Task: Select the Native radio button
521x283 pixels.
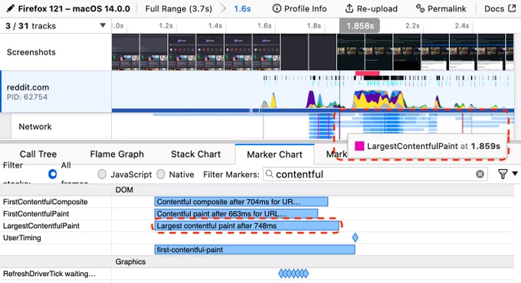Action: 160,174
